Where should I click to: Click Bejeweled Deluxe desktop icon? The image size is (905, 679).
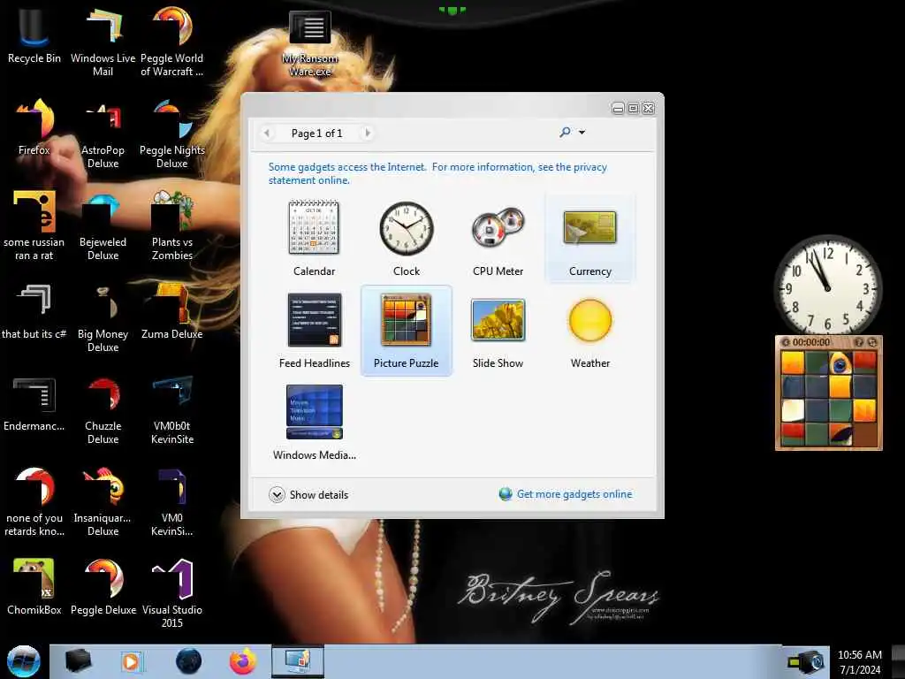point(103,226)
